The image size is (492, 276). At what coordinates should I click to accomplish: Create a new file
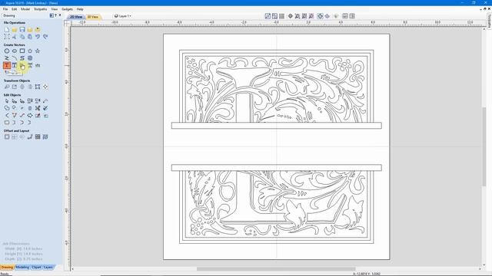pyautogui.click(x=7, y=30)
